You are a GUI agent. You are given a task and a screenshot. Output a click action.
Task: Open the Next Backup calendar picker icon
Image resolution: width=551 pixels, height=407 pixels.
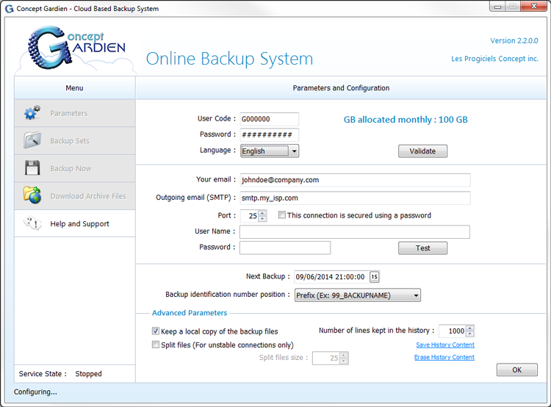374,277
